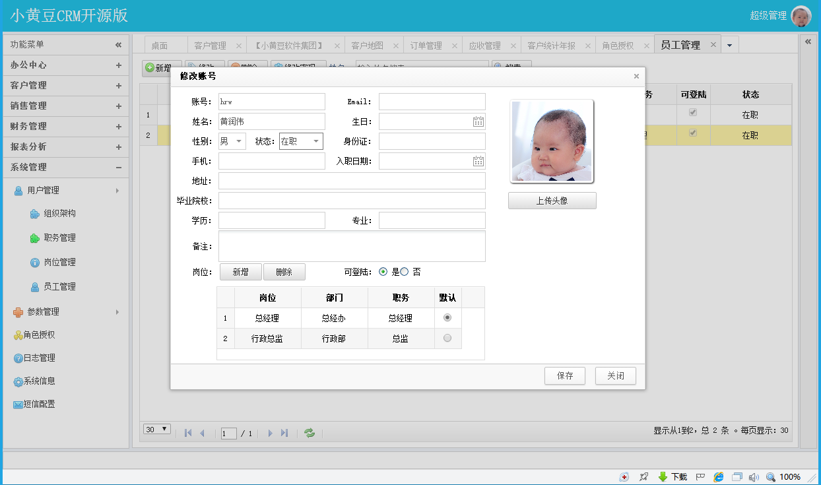Viewport: 821px width, 485px height.
Task: Click the 备注 text area
Action: 352,246
